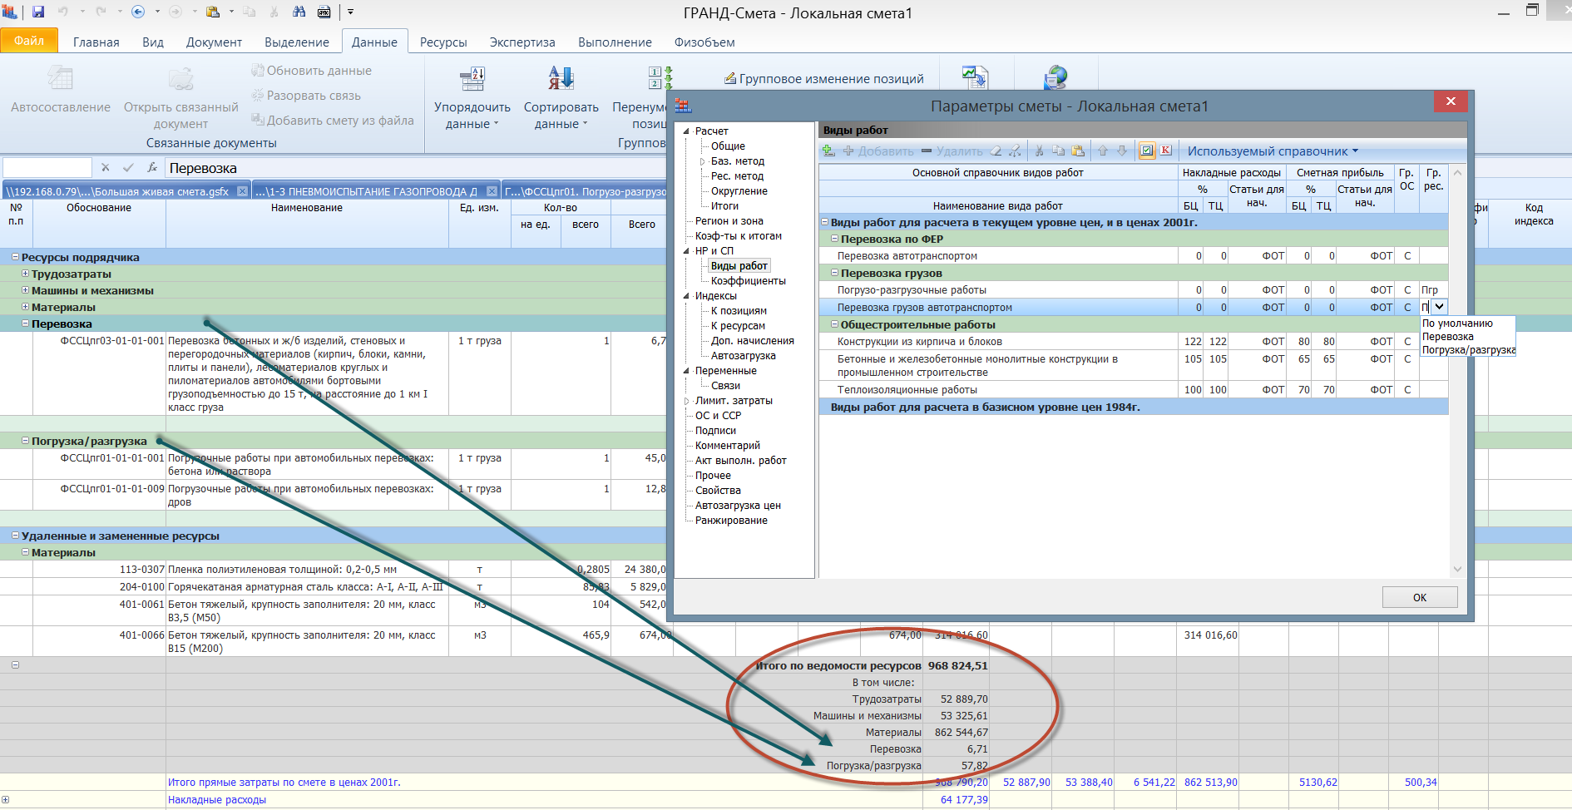Click the Paste clipboard icon in top toolbar
This screenshot has width=1572, height=810.
point(213,12)
